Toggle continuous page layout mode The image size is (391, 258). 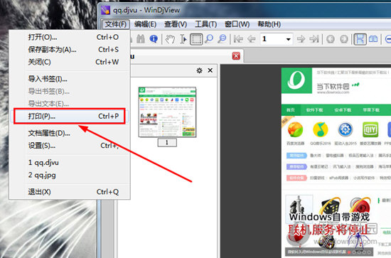point(360,39)
